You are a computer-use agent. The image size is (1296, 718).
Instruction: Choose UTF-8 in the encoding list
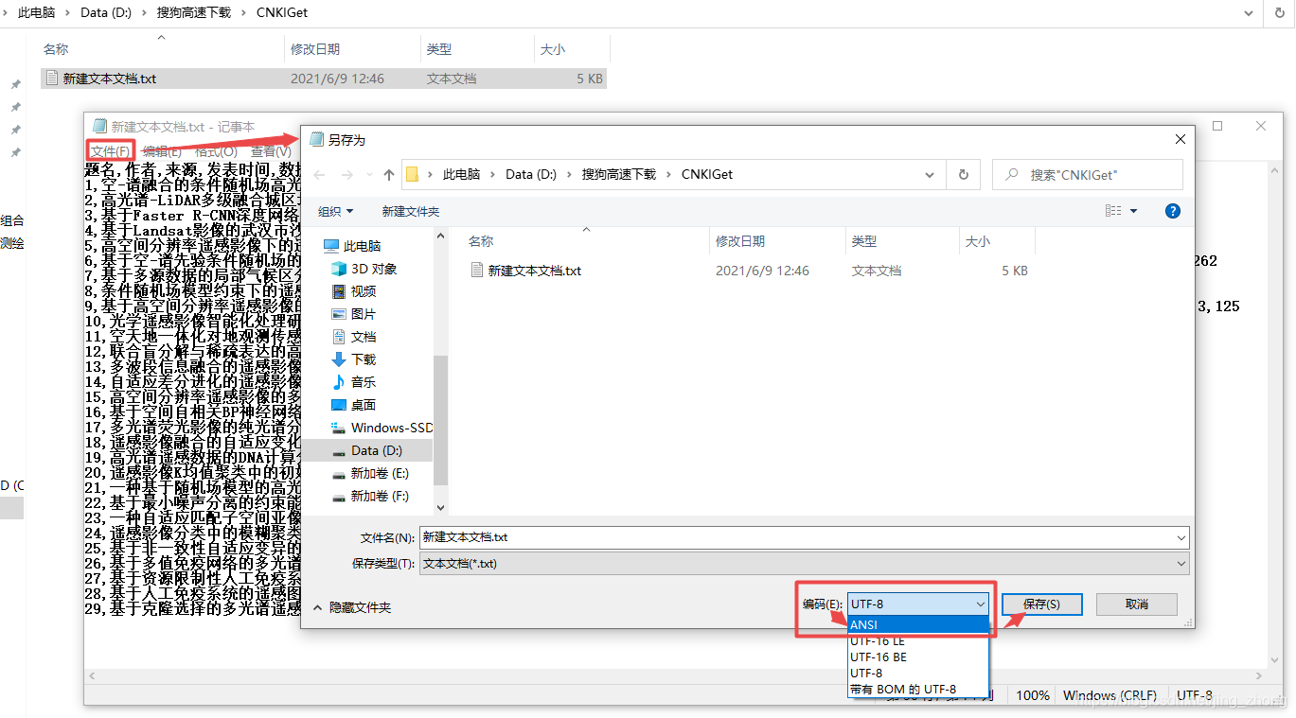[x=918, y=673]
